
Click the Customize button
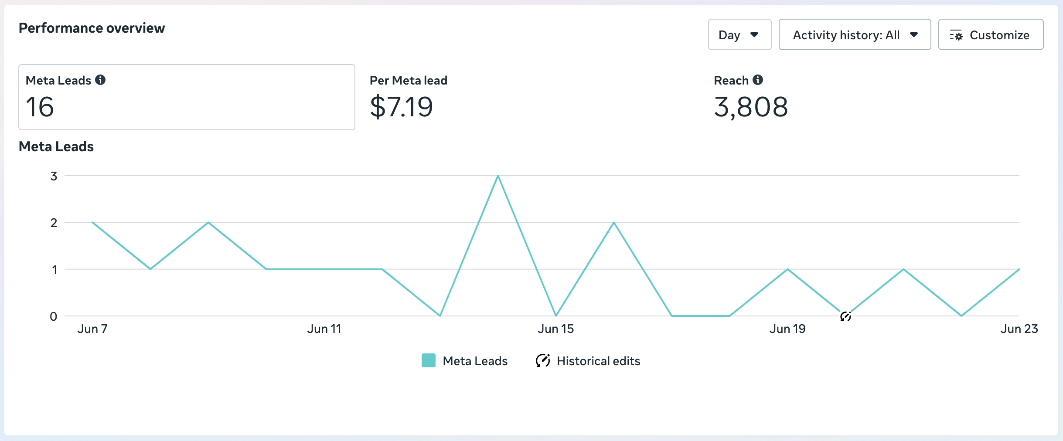(x=991, y=34)
